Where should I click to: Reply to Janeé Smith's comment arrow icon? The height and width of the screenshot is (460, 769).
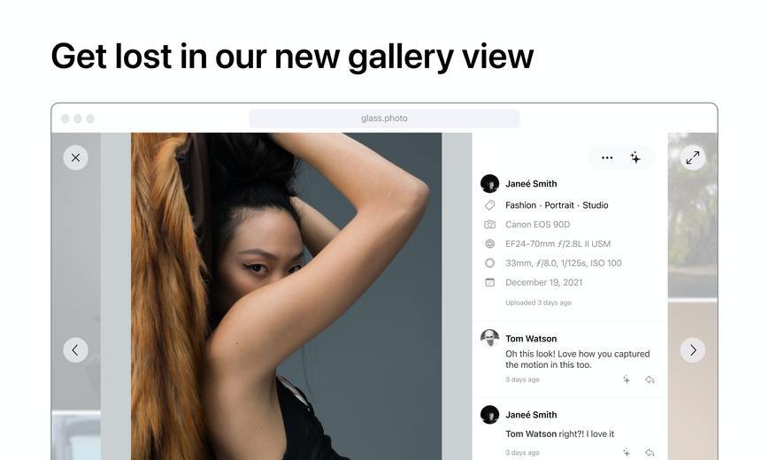pyautogui.click(x=650, y=452)
